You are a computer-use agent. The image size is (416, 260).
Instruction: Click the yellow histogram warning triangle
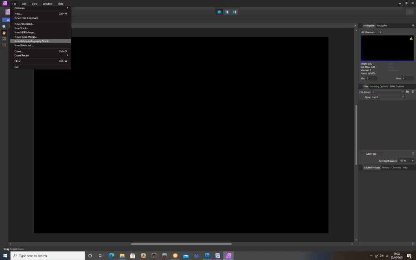[x=411, y=39]
